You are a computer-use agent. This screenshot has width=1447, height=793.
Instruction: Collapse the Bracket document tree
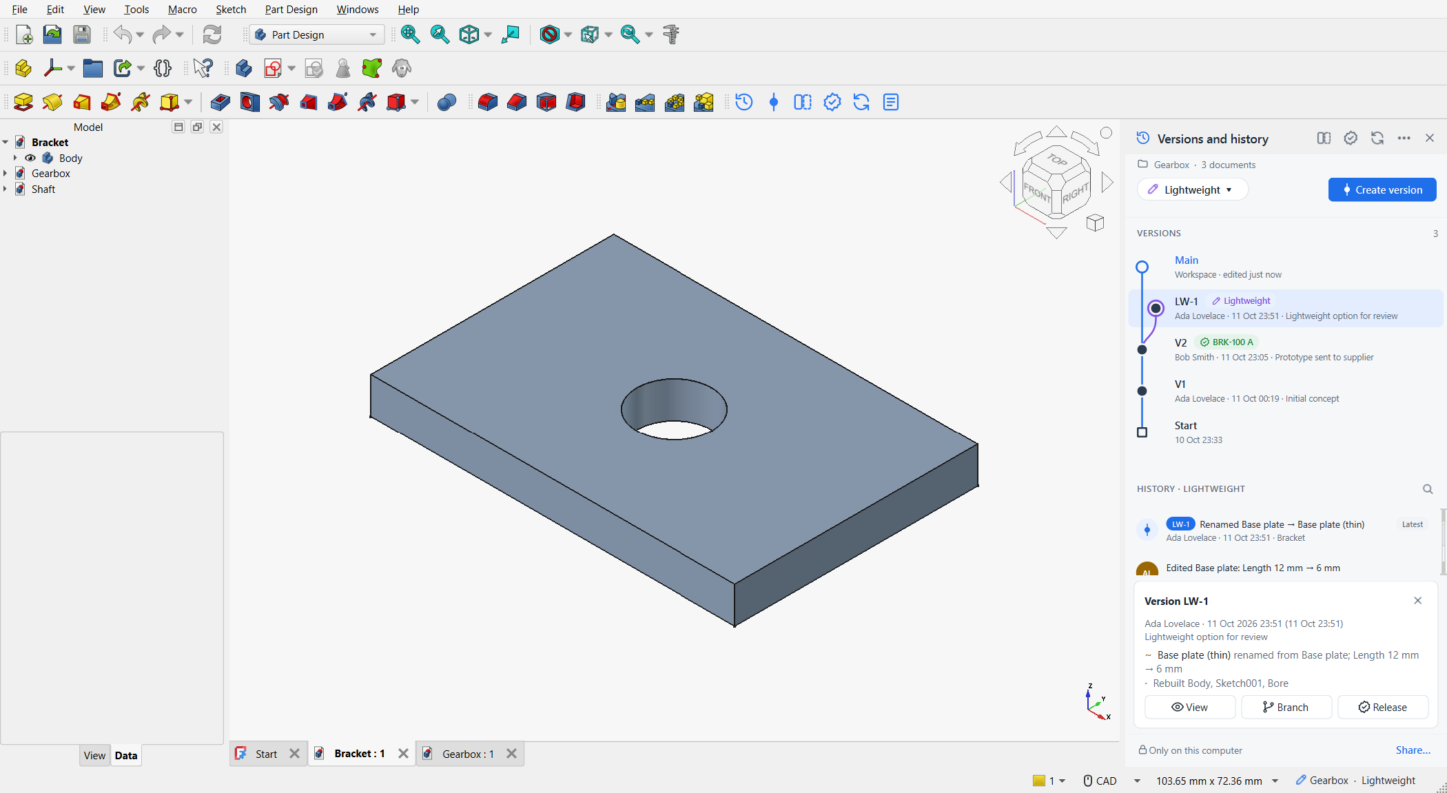click(6, 143)
